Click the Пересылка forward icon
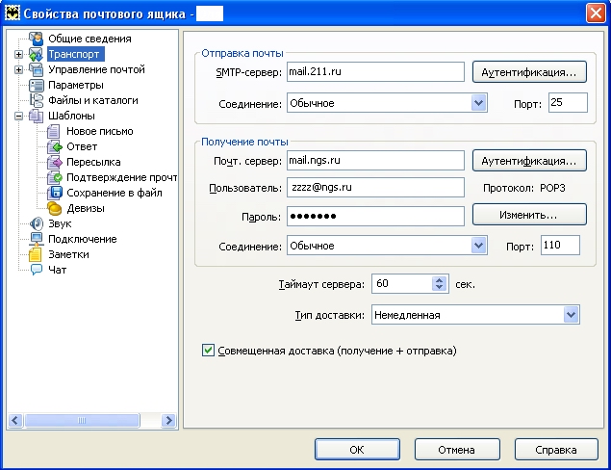The width and height of the screenshot is (611, 470). pyautogui.click(x=55, y=162)
